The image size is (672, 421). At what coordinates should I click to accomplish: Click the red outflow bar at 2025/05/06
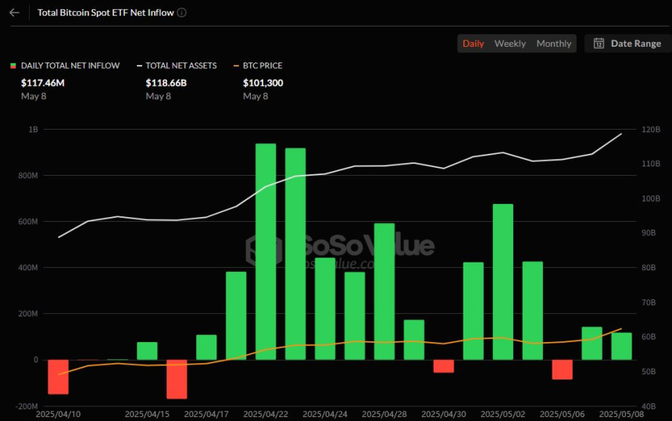tap(562, 369)
